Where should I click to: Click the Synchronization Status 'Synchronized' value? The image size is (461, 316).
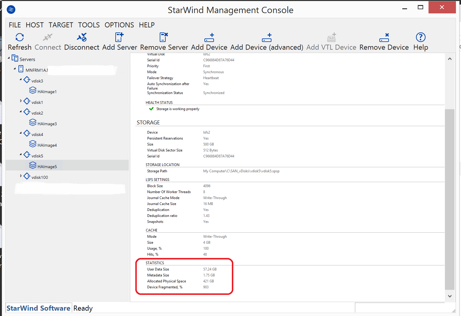pyautogui.click(x=214, y=93)
